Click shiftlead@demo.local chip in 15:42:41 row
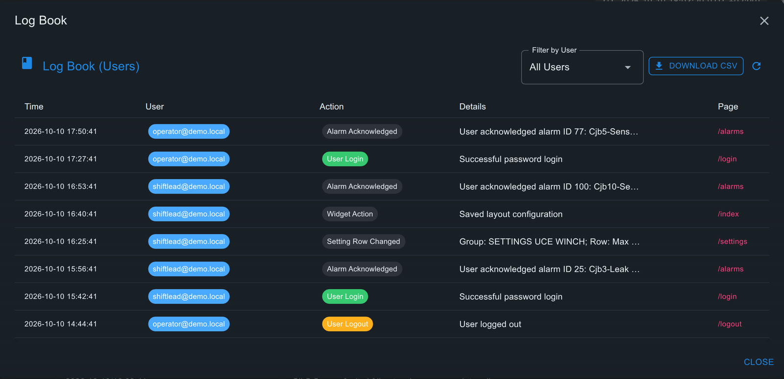Viewport: 784px width, 379px height. pyautogui.click(x=189, y=296)
